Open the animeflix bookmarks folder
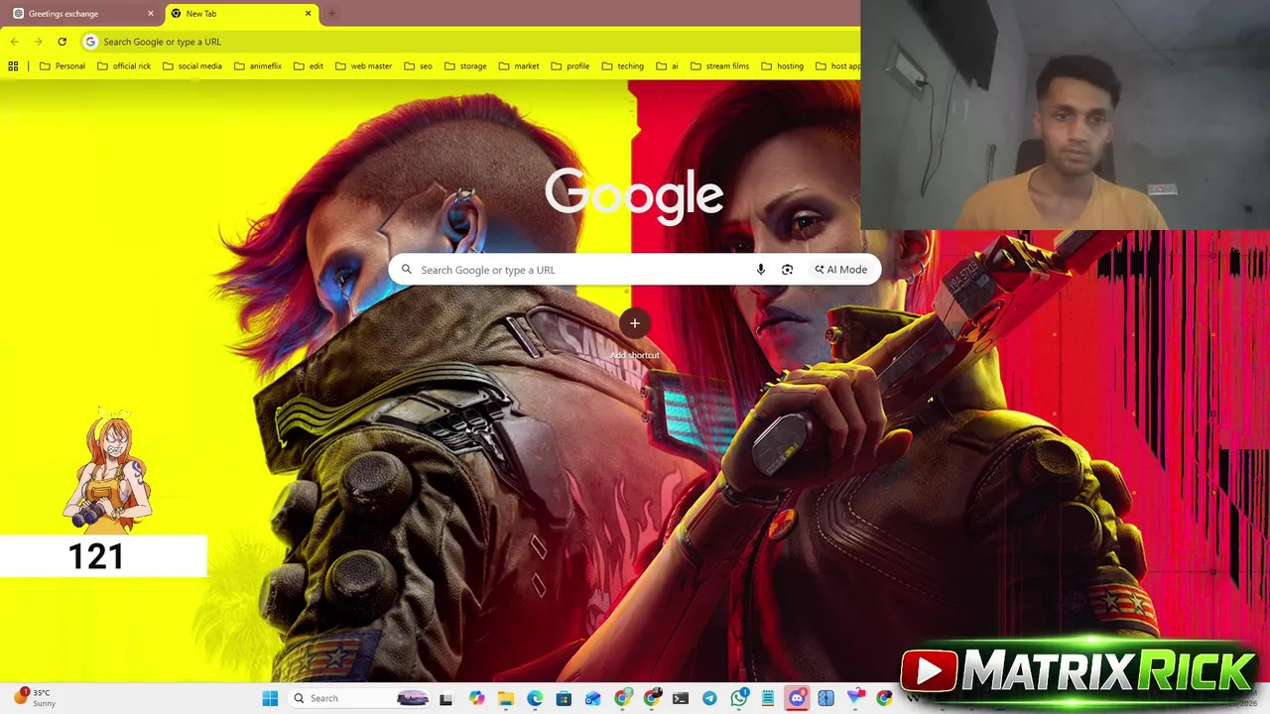This screenshot has height=714, width=1270. point(258,66)
